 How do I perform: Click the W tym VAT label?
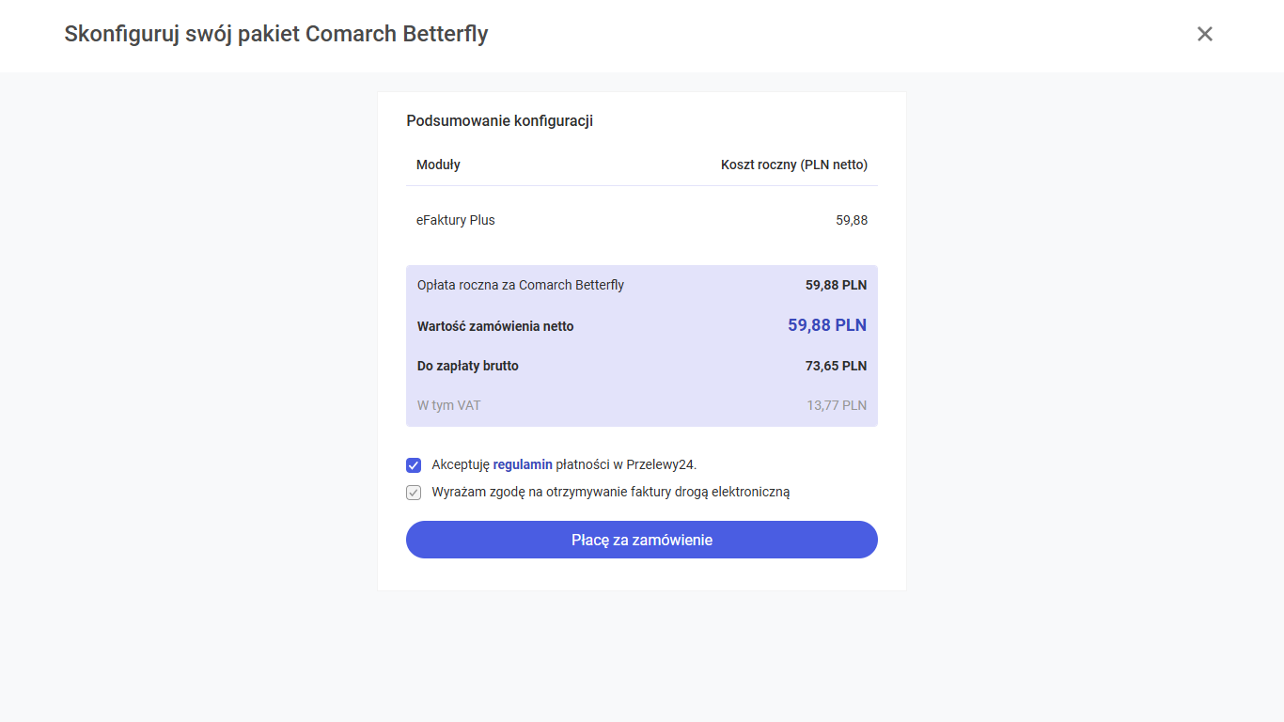coord(448,405)
